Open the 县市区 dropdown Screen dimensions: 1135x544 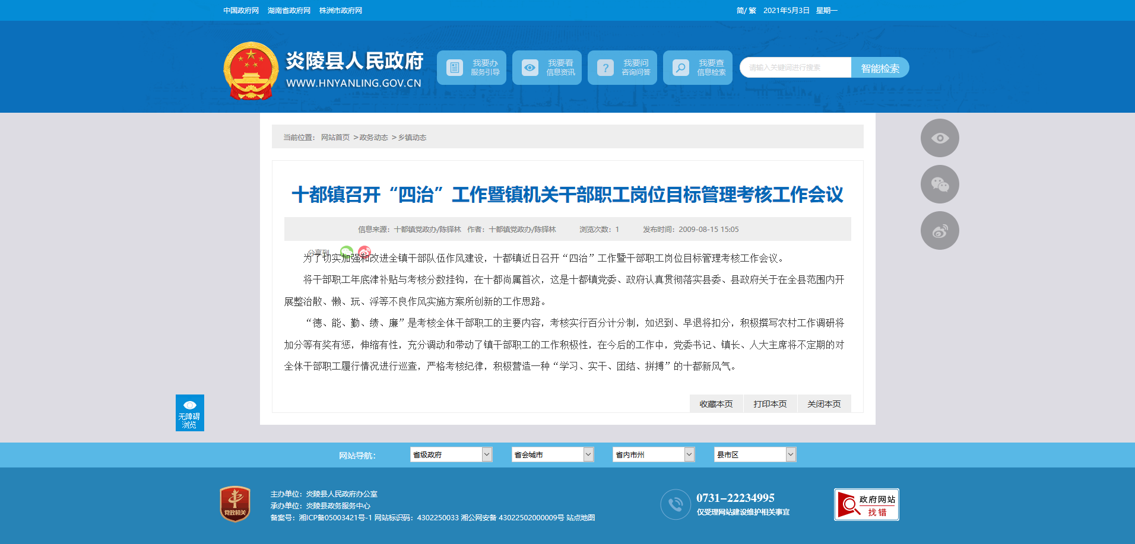pyautogui.click(x=754, y=455)
